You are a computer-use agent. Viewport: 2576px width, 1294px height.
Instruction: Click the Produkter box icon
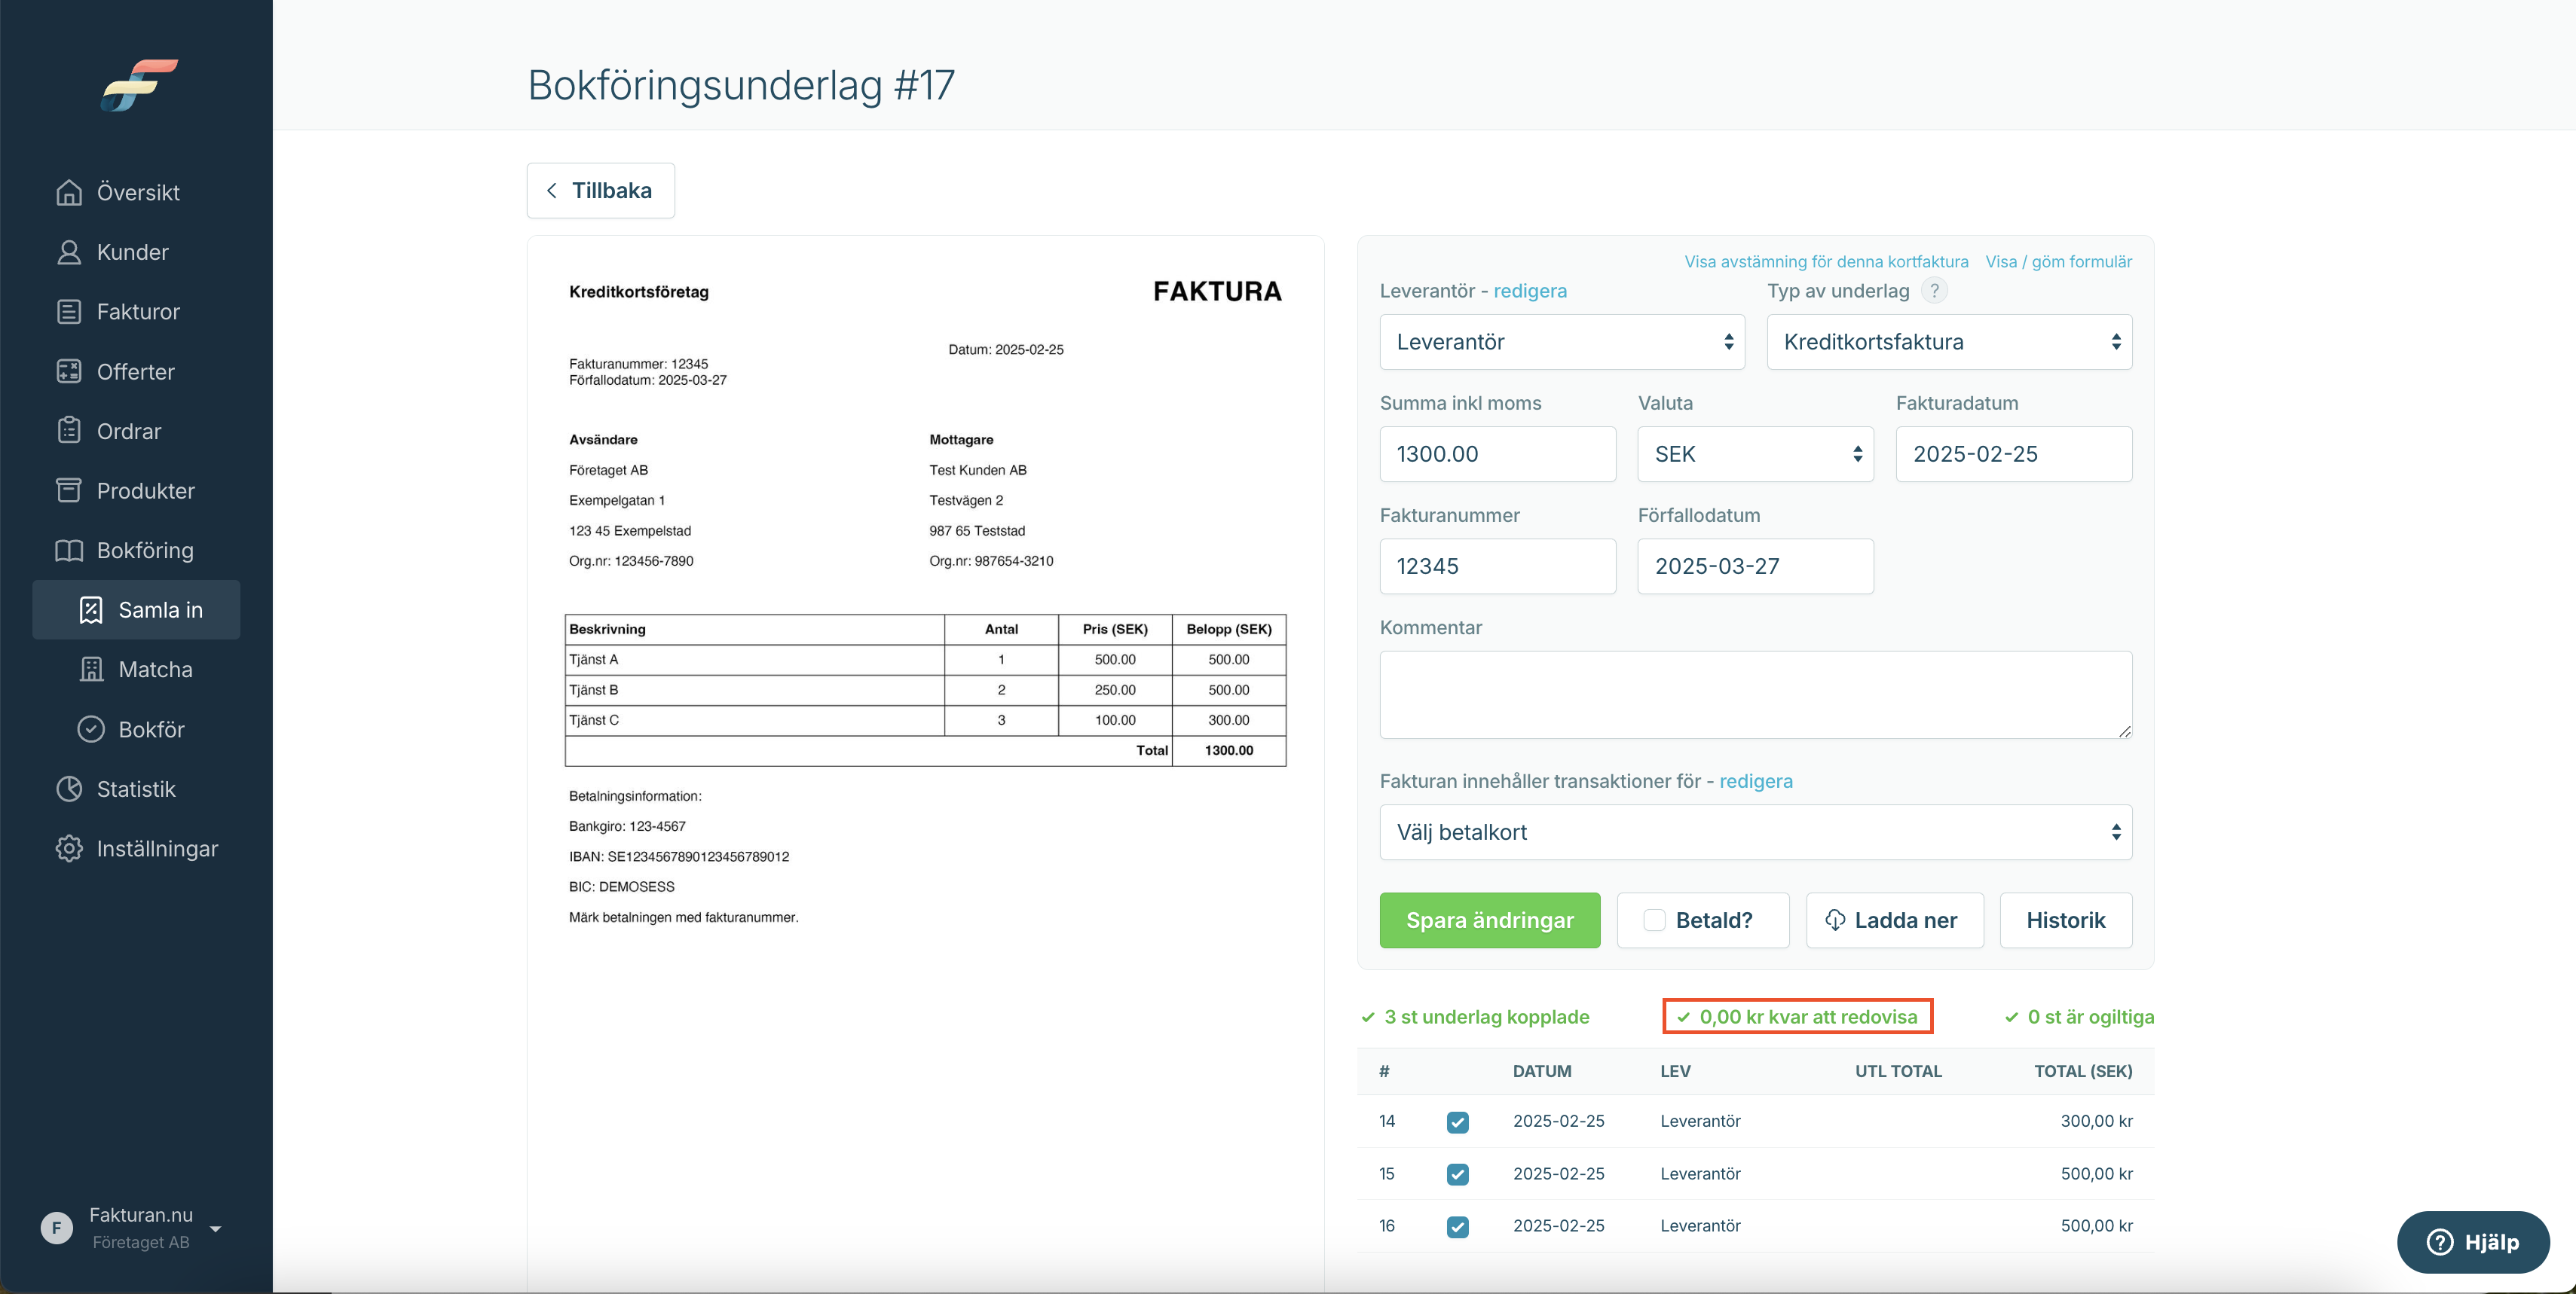pos(69,490)
